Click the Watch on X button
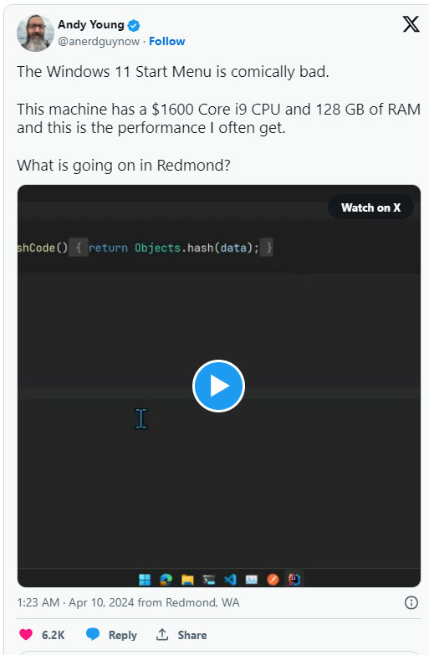 pos(371,207)
